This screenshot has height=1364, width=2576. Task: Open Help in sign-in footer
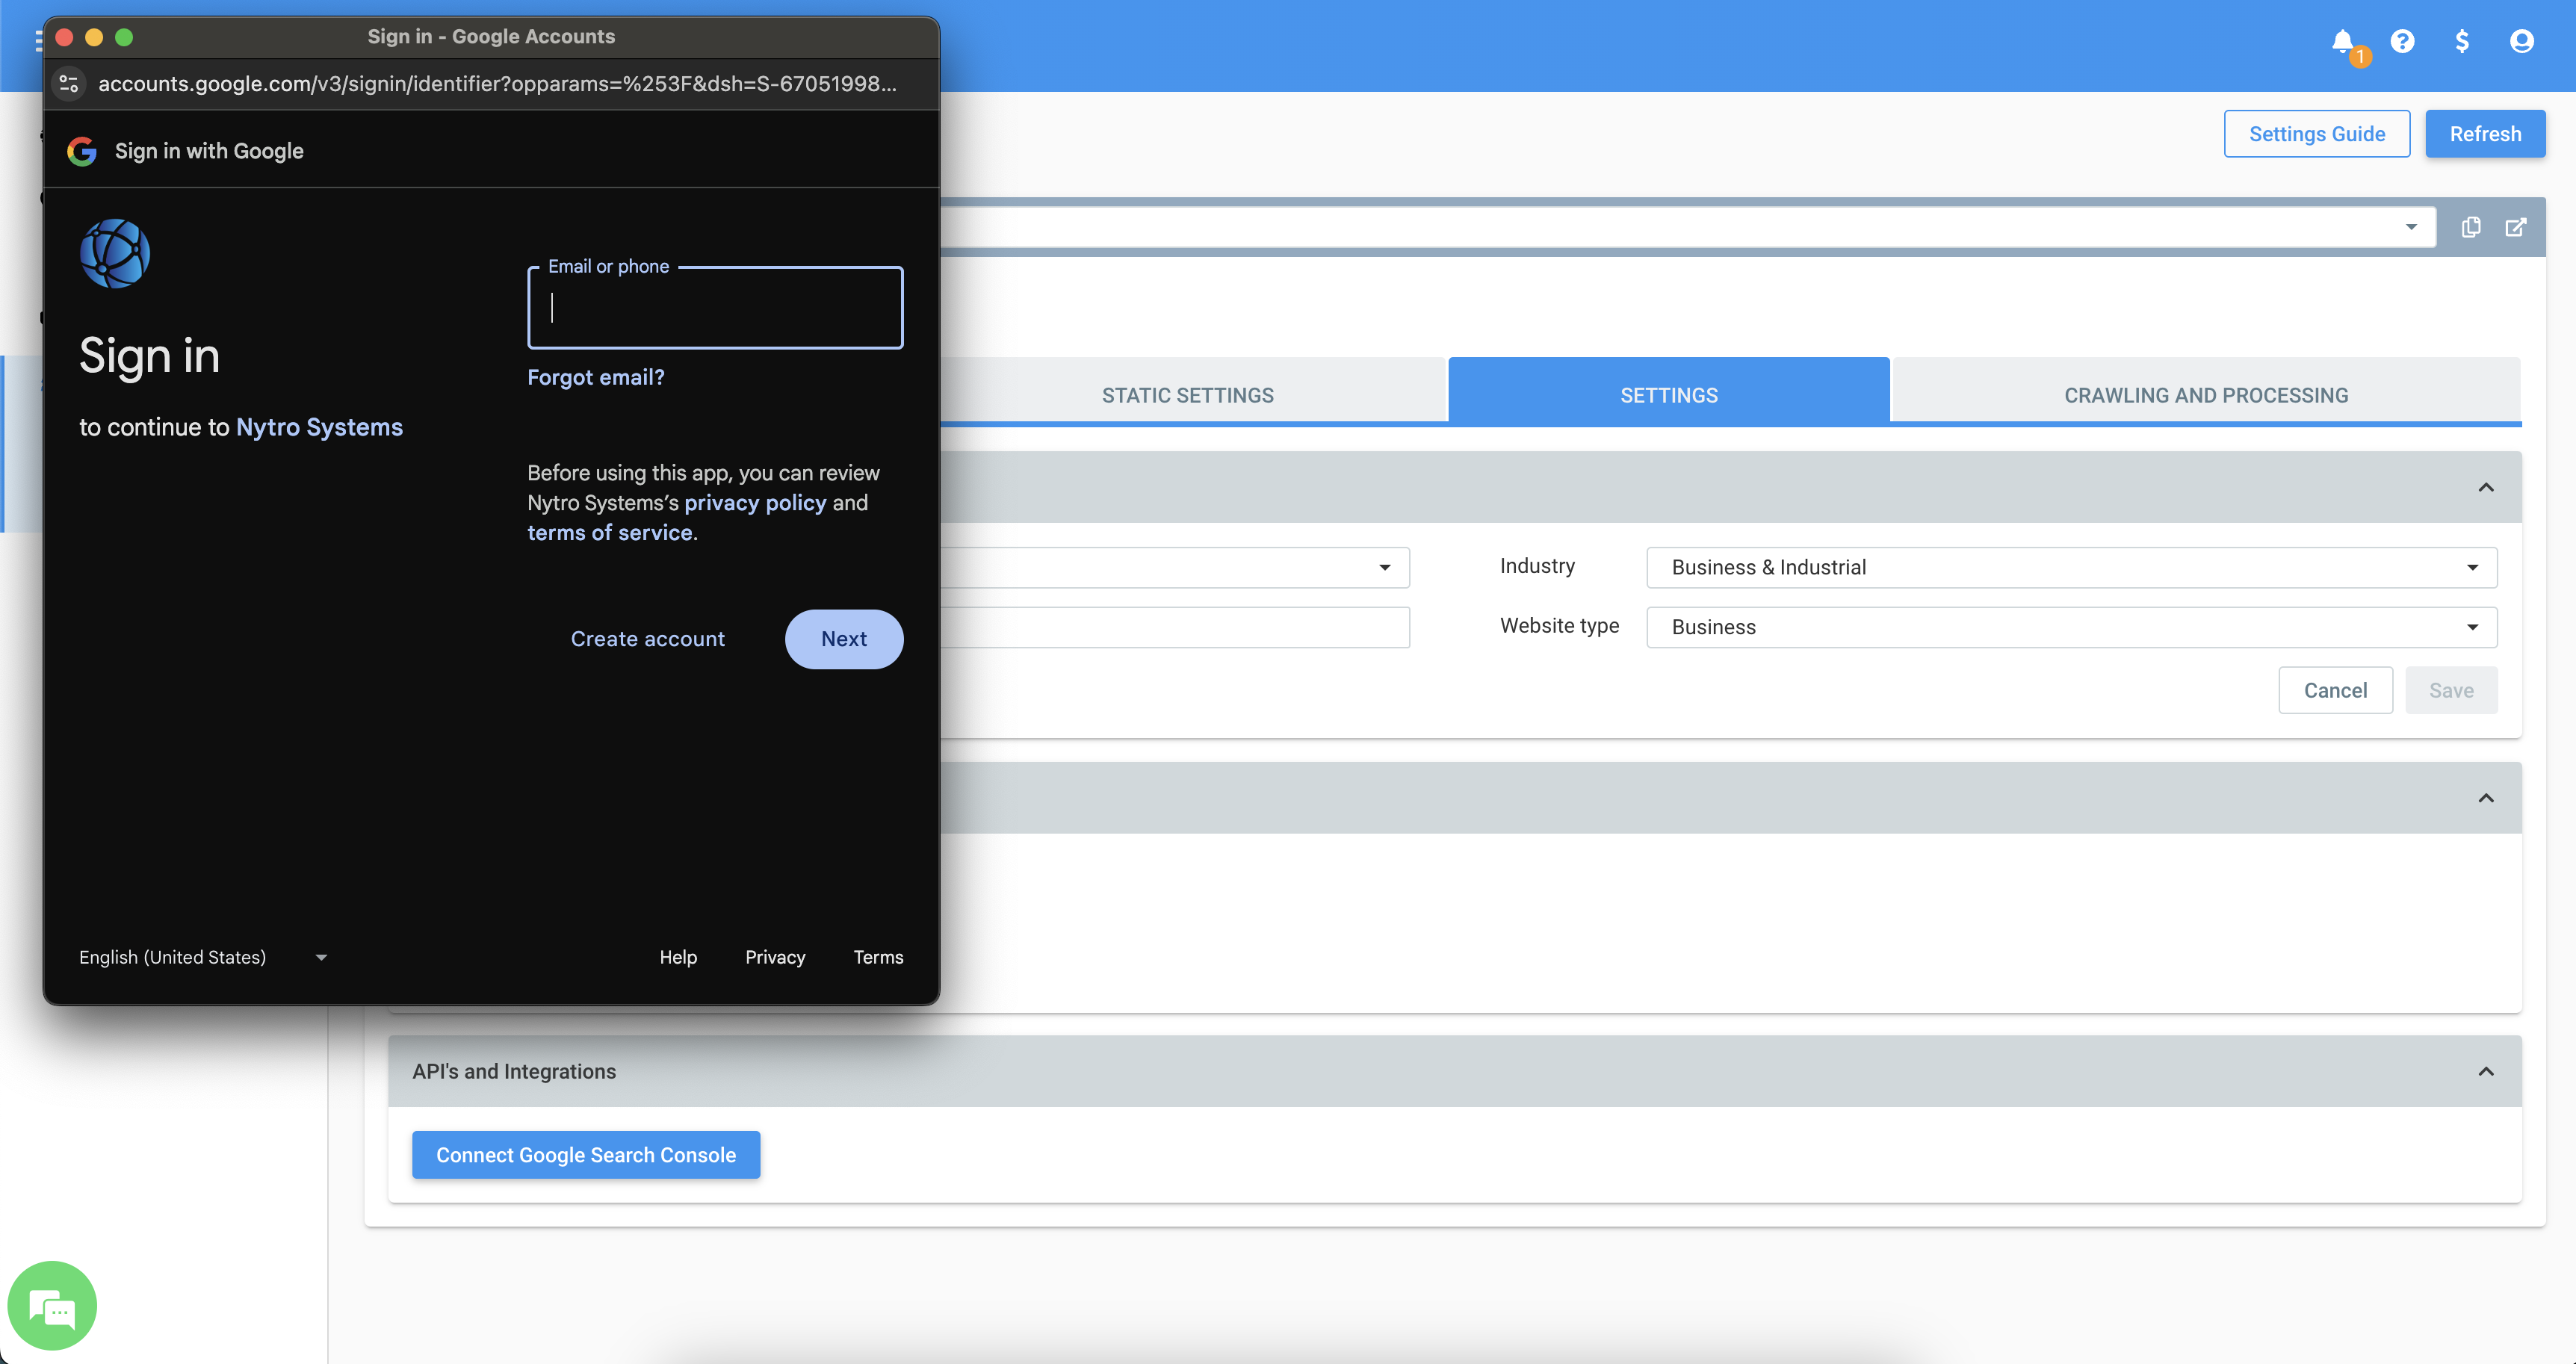click(x=678, y=957)
